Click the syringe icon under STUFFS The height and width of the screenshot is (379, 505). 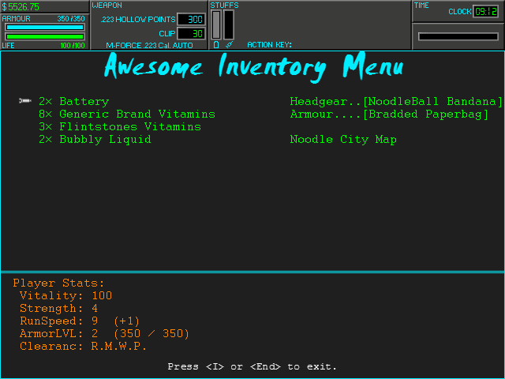(229, 44)
